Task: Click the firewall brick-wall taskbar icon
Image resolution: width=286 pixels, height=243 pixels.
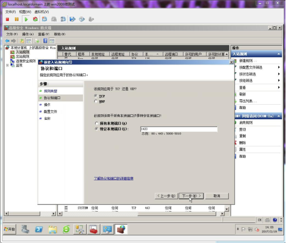Action: click(121, 230)
